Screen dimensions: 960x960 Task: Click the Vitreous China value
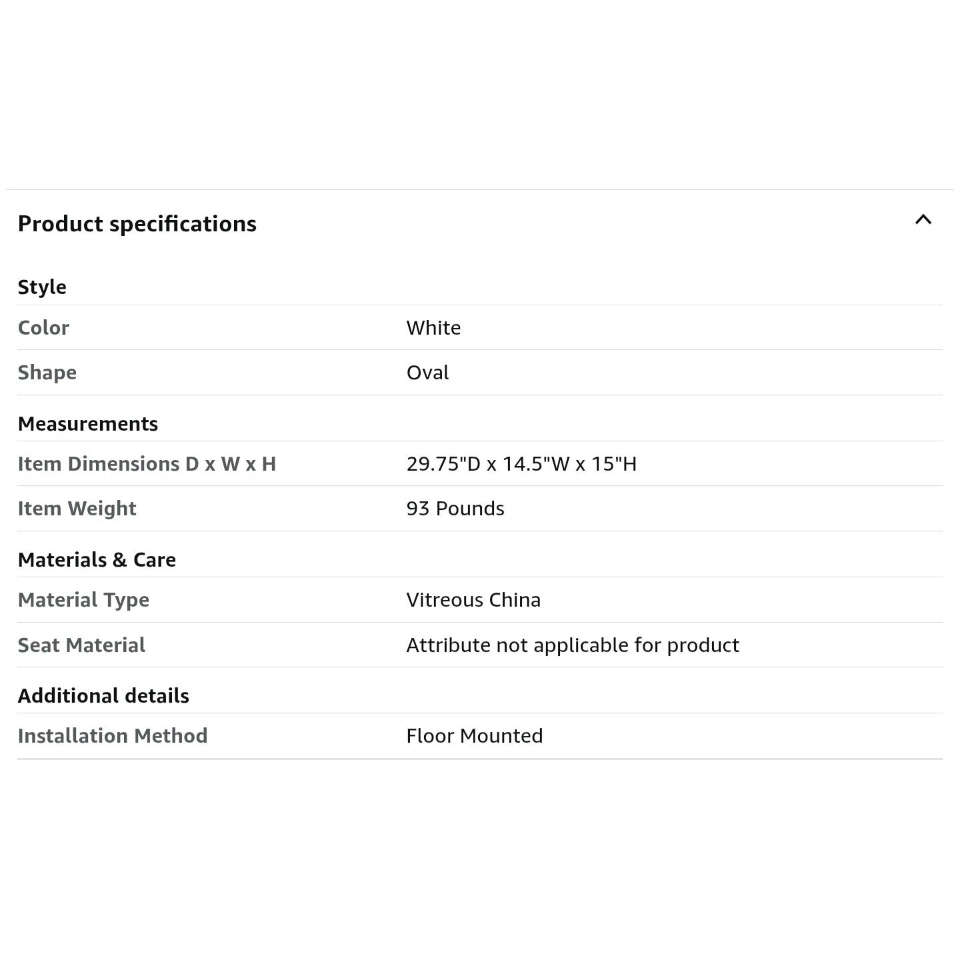[x=473, y=600]
